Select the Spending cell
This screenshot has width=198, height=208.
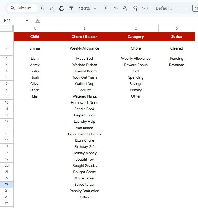point(136,77)
